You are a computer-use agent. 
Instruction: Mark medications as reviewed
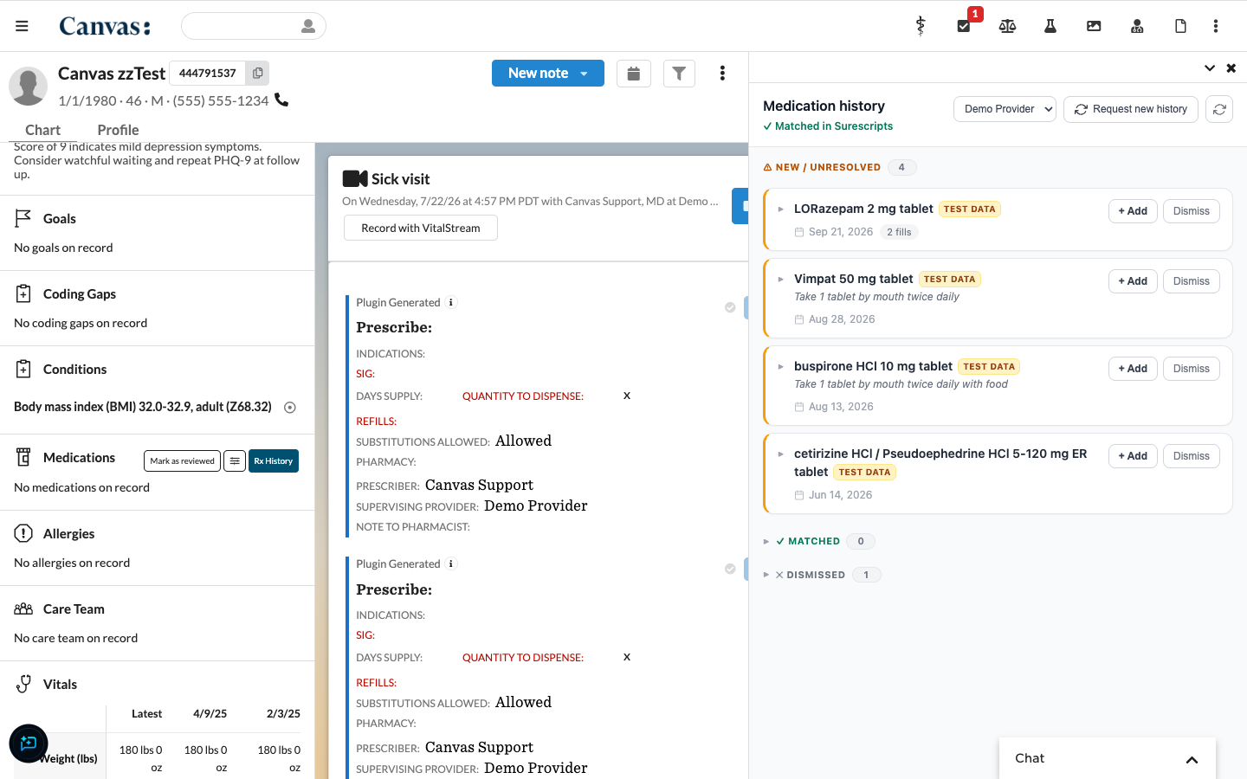tap(182, 461)
